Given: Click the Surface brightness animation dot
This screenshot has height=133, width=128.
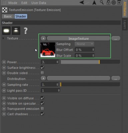Looking at the screenshot, I should 4,67.
